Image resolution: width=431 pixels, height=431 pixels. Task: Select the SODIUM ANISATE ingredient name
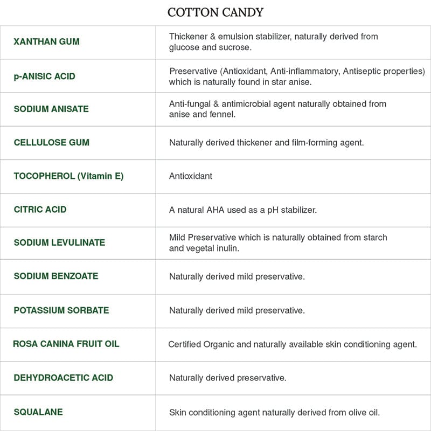coord(51,109)
